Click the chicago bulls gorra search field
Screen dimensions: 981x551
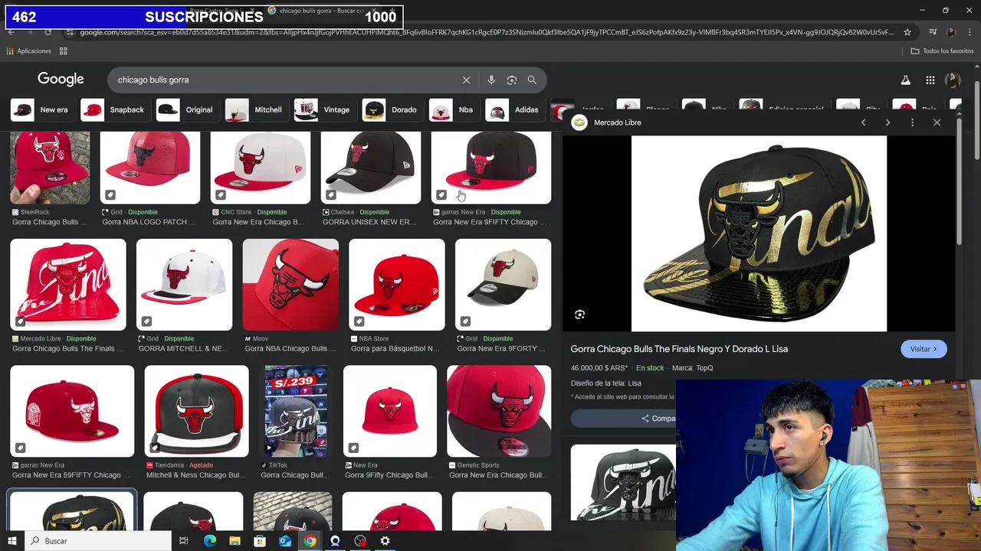284,80
